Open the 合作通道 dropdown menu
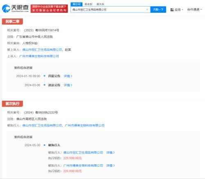 [x=194, y=9]
